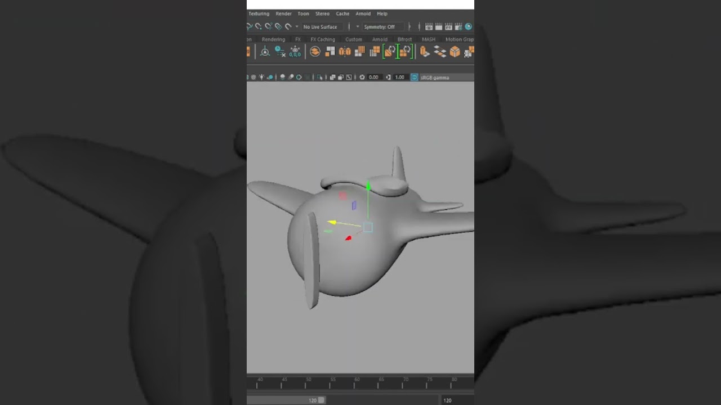721x405 pixels.
Task: Click the Snap to Points magnet icon
Action: click(259, 26)
